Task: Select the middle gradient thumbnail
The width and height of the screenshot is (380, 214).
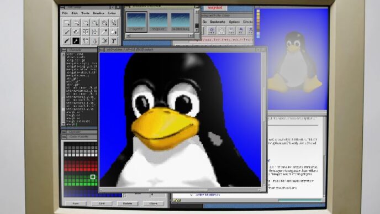Action: point(159,22)
